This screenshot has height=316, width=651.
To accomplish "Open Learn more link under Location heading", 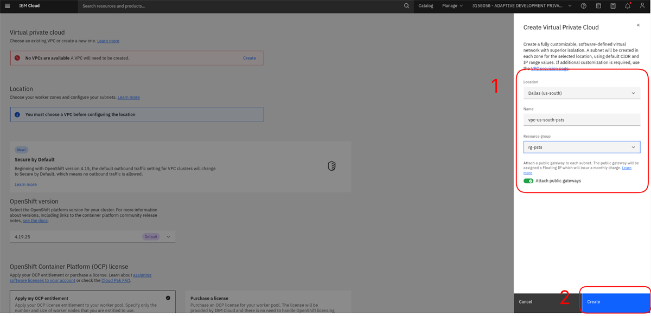I will coord(129,97).
